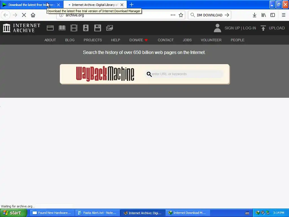Open the ABOUT page
289x217 pixels.
(x=50, y=40)
